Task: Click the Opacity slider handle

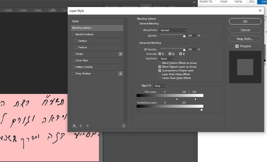Action: click(184, 36)
